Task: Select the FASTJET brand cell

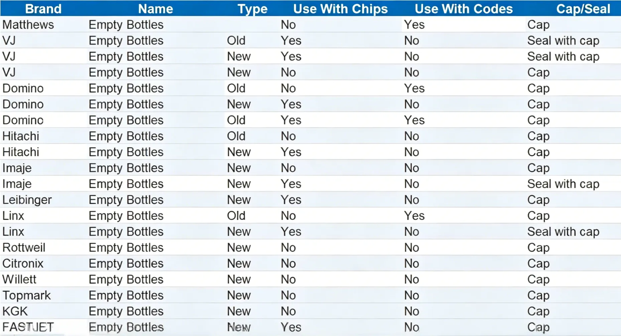Action: pyautogui.click(x=28, y=327)
